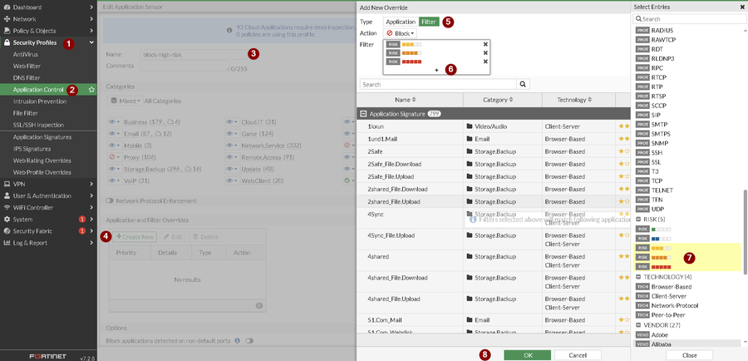The width and height of the screenshot is (748, 361).
Task: Collapse the Application Signature group
Action: (363, 114)
